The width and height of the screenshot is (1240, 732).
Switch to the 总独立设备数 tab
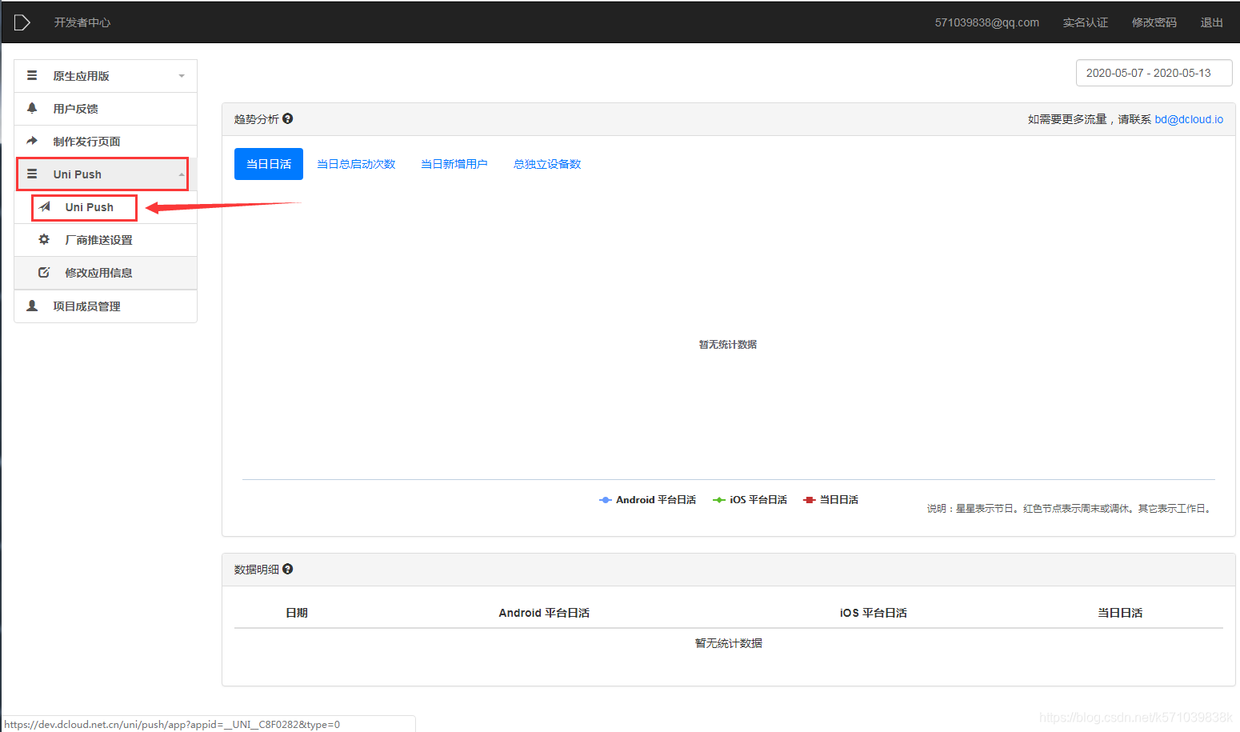(x=546, y=163)
